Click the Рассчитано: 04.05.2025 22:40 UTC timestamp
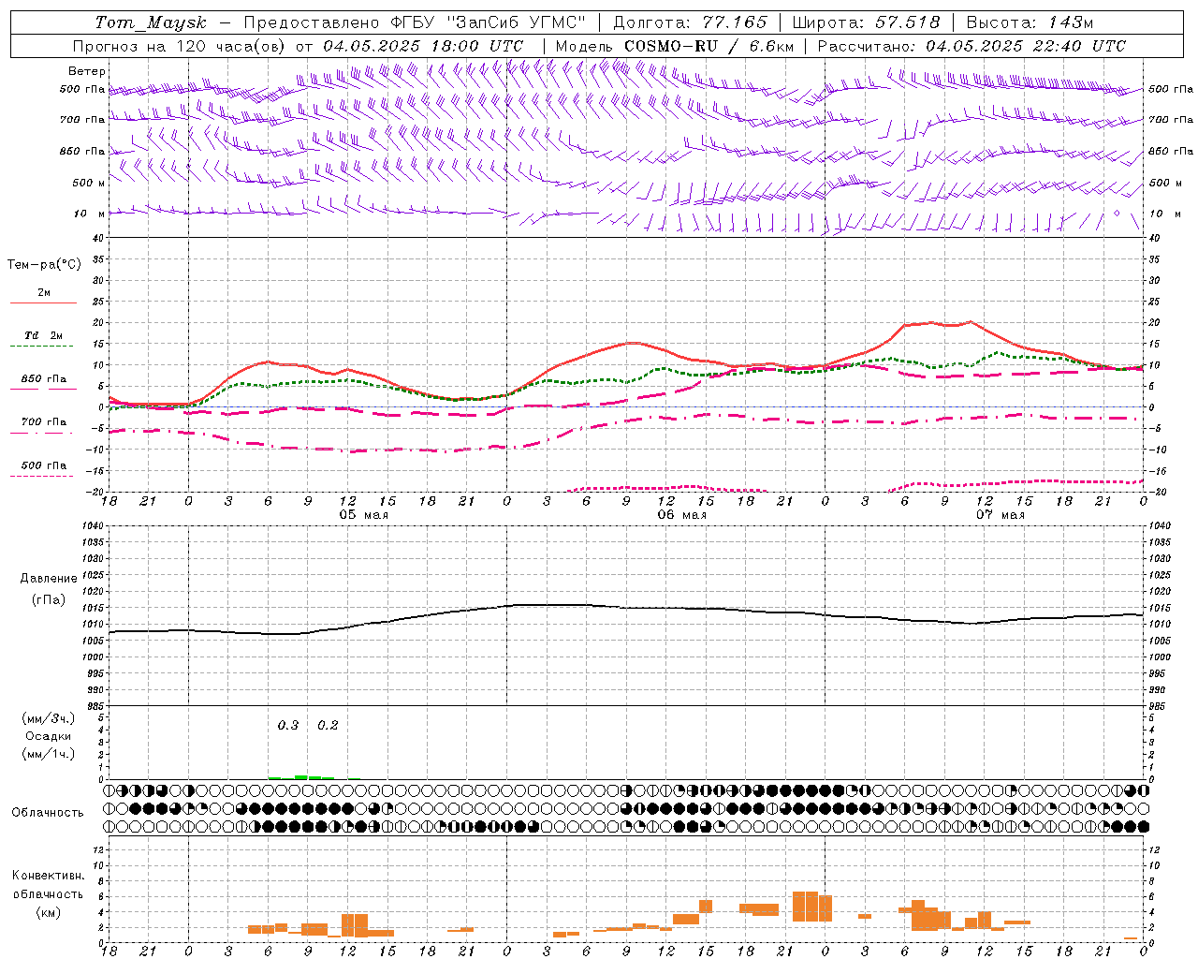 pyautogui.click(x=972, y=46)
